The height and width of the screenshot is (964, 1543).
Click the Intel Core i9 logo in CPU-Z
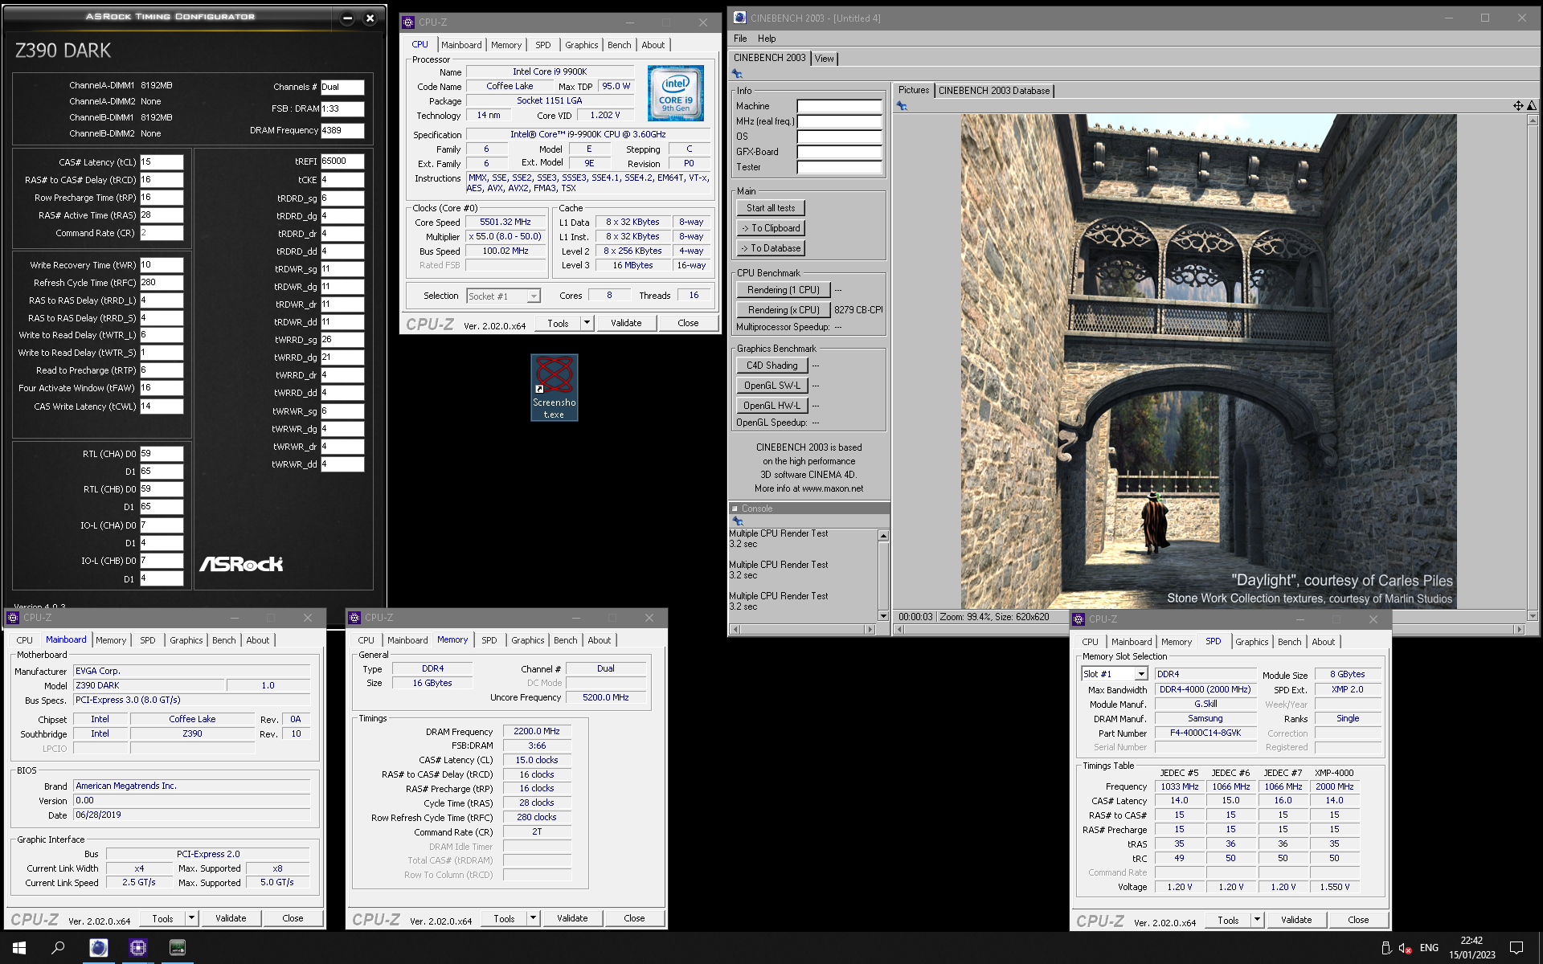tap(676, 93)
